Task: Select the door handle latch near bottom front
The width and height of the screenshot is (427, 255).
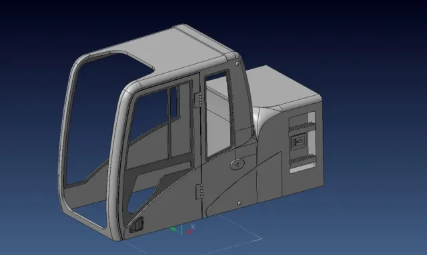Action: tap(137, 225)
